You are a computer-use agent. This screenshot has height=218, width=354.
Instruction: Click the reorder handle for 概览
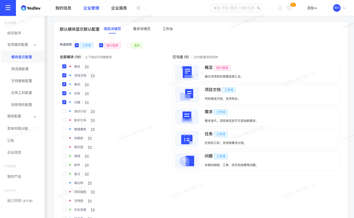(87, 67)
